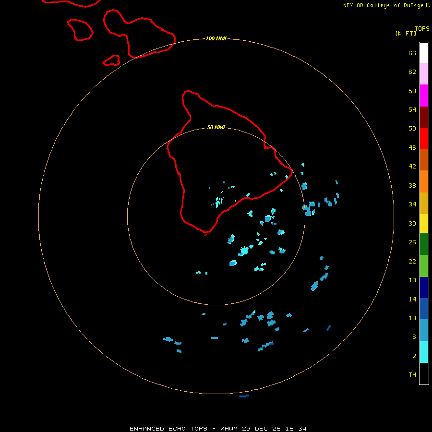The height and width of the screenshot is (432, 432).
Task: Click the dark blue echo outside the 100 NMI ring
Action: pos(244,396)
